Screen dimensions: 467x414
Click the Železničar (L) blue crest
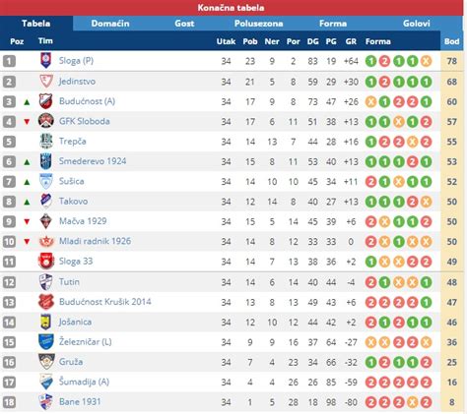point(46,341)
